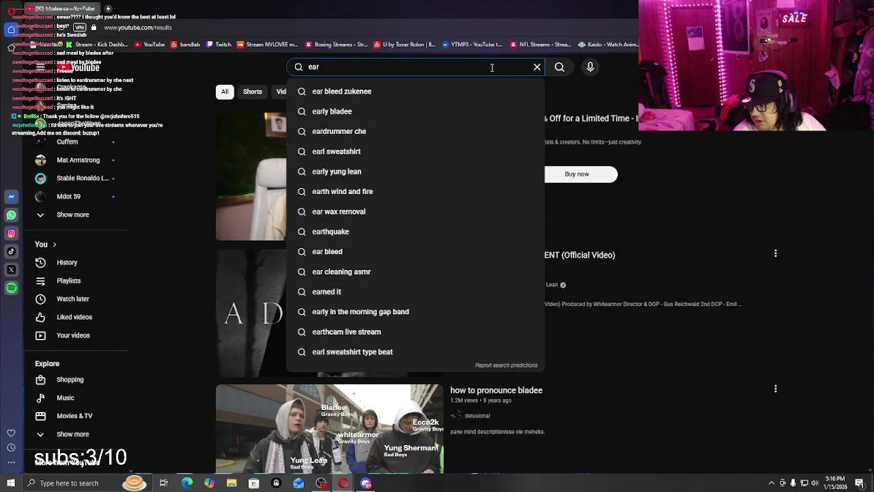Open Task View on taskbar
This screenshot has height=492, width=874.
point(164,483)
